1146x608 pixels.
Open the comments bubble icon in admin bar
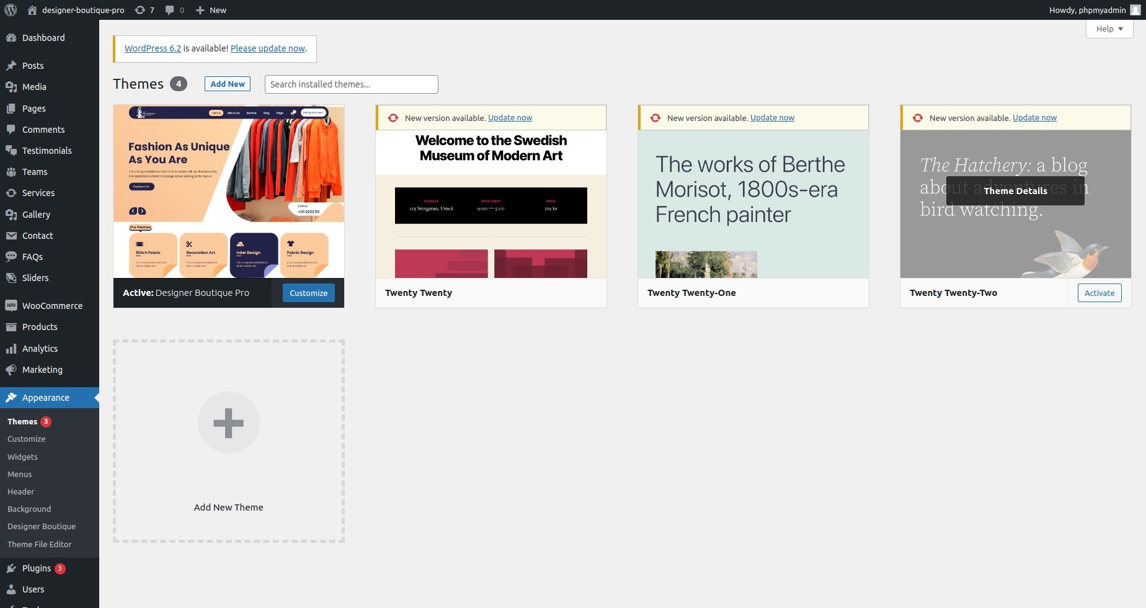[x=169, y=10]
